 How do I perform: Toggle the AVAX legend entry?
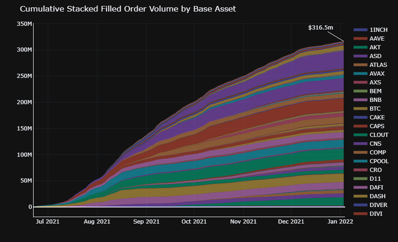coord(369,74)
